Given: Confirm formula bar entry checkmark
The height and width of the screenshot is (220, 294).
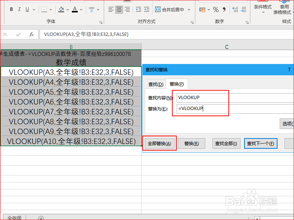Looking at the screenshot, I should (x=18, y=34).
